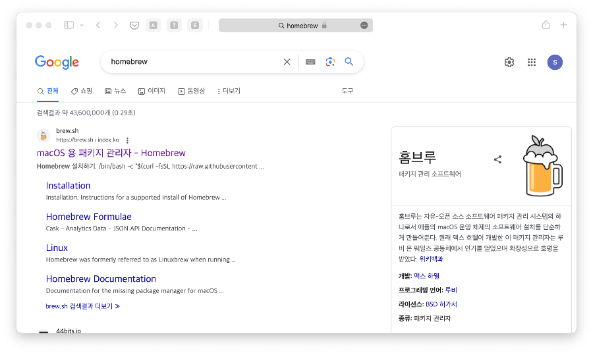This screenshot has height=353, width=593.
Task: Open the 루비 programming language link
Action: point(451,290)
